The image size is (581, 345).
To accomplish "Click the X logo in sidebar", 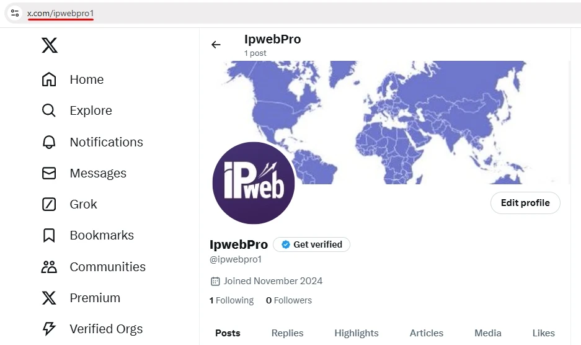I will (x=50, y=45).
